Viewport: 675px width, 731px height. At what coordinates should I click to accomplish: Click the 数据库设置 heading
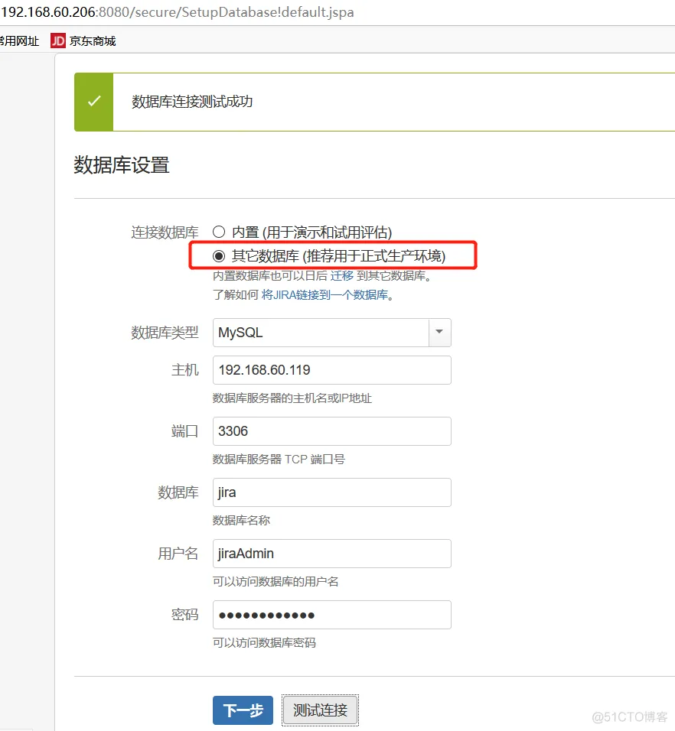click(x=121, y=165)
